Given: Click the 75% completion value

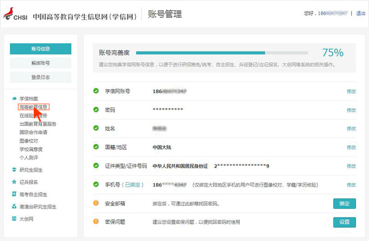Looking at the screenshot, I should [333, 53].
